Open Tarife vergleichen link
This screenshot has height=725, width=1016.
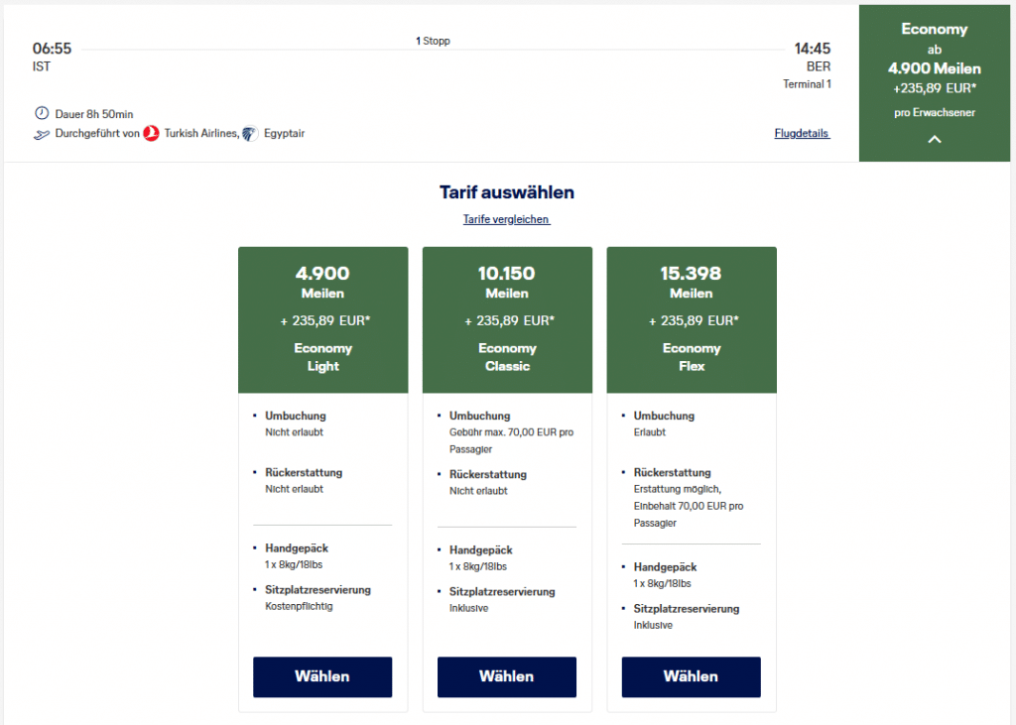click(x=506, y=219)
